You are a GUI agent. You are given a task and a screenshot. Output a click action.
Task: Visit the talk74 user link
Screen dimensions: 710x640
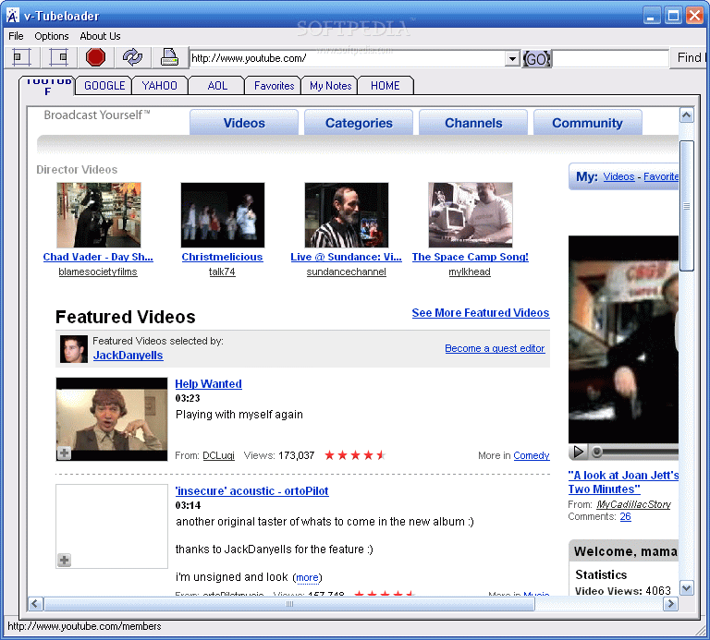[222, 272]
